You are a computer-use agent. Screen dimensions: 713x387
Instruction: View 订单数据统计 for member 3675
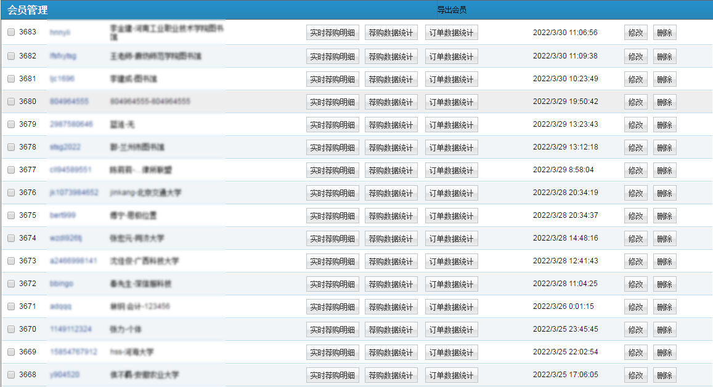pyautogui.click(x=451, y=216)
